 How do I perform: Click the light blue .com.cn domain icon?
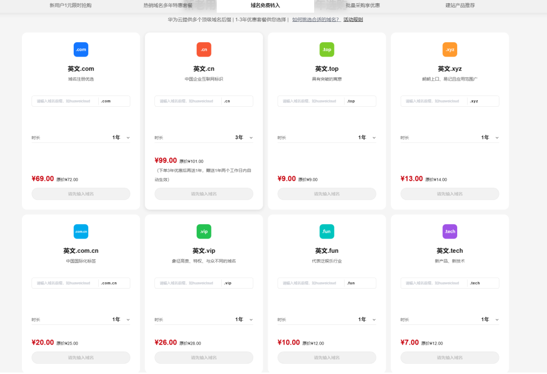81,232
